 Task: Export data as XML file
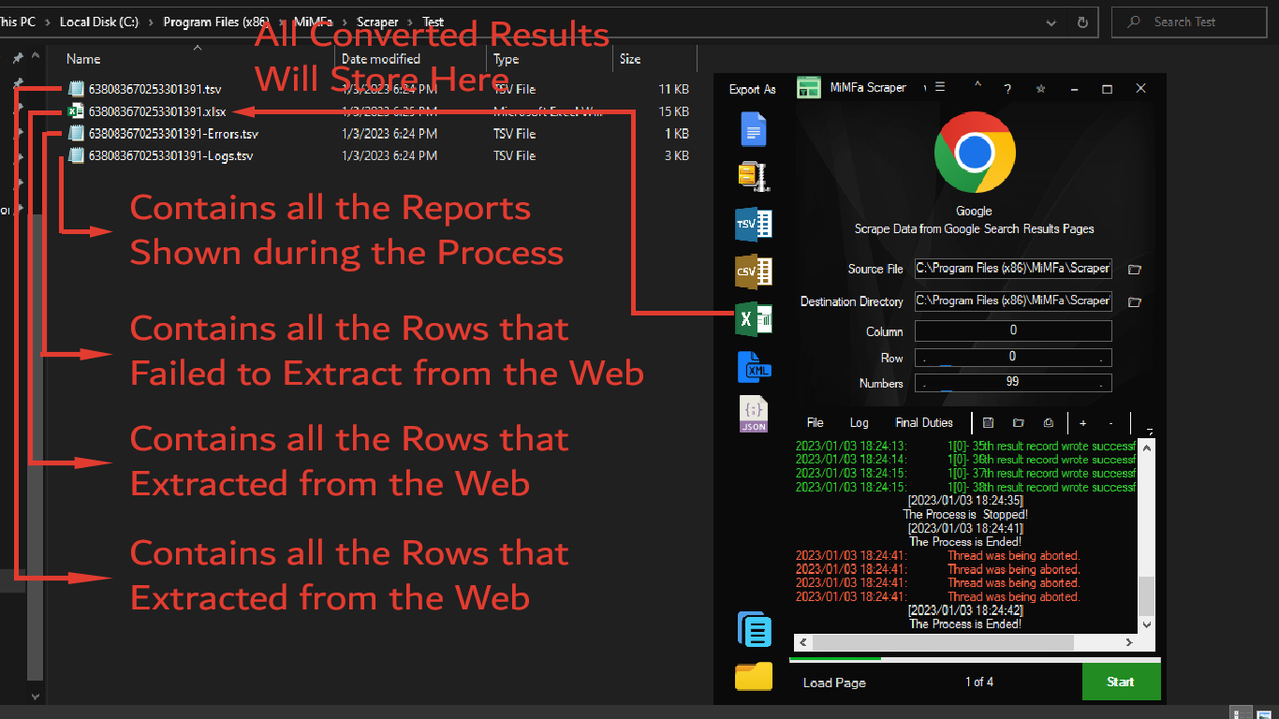pos(754,368)
